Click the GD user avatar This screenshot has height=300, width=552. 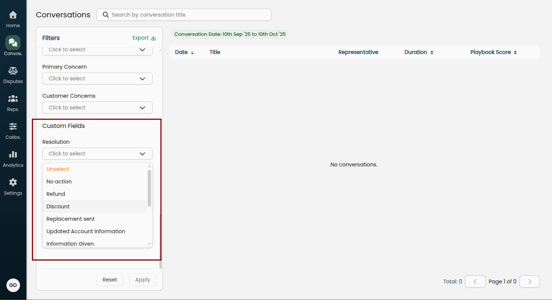coord(13,285)
